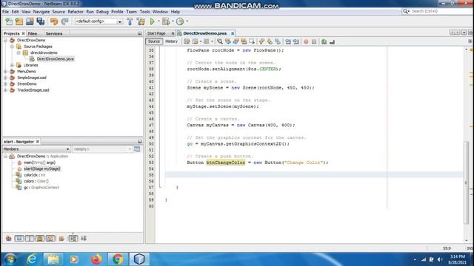Toggle Show Inner Classes filter in Navigator
The width and height of the screenshot is (474, 266).
(x=50, y=239)
